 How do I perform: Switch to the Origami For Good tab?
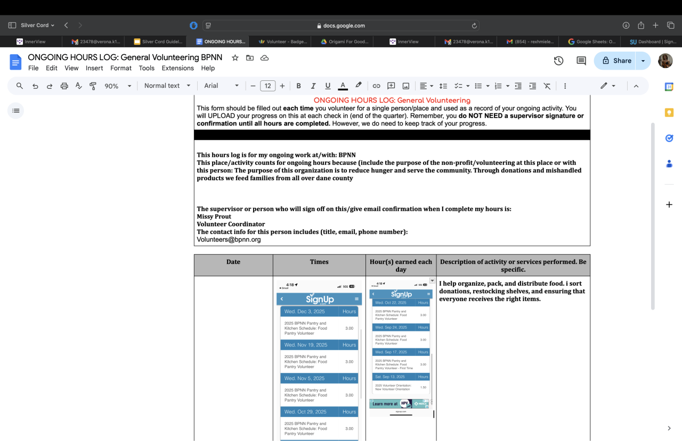click(345, 41)
